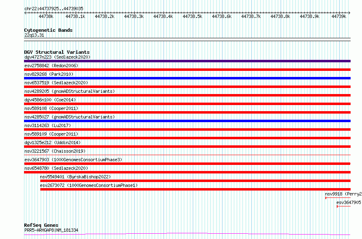
Task: Click the red bar under nsv4289205
Action: 187,95
